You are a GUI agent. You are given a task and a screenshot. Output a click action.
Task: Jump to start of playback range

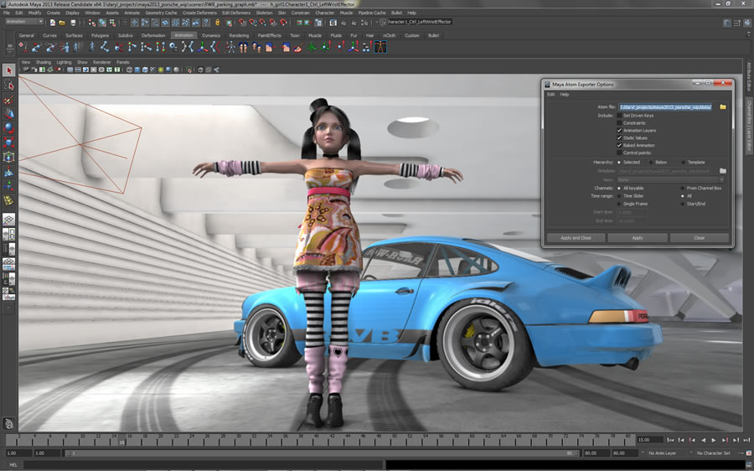click(x=670, y=440)
